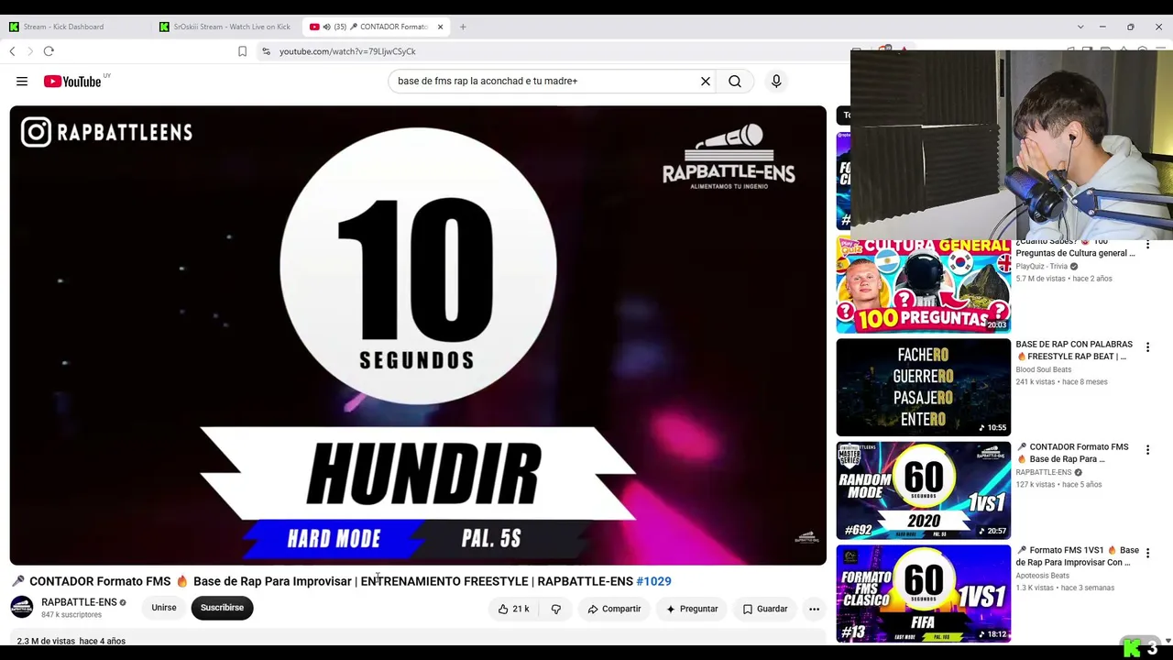The width and height of the screenshot is (1173, 660).
Task: Open a new browser tab
Action: pos(463,27)
